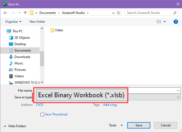
Task: Go up one folder level
Action: [x=25, y=13]
